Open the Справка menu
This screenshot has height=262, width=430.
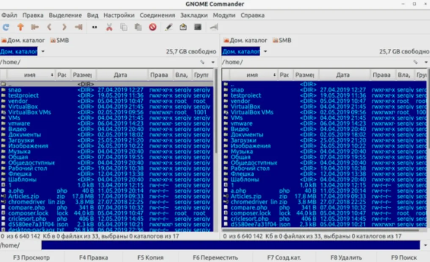coord(253,15)
